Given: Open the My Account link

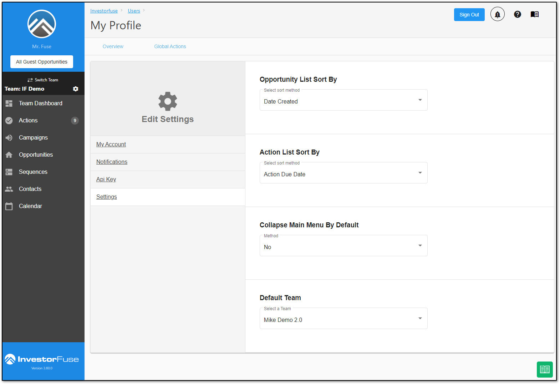Looking at the screenshot, I should click(x=111, y=145).
